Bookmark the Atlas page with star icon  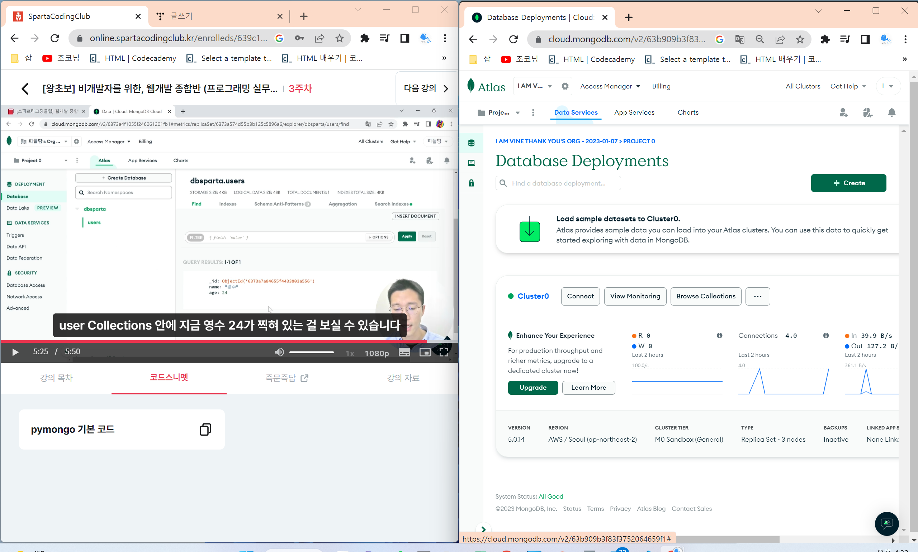coord(800,39)
